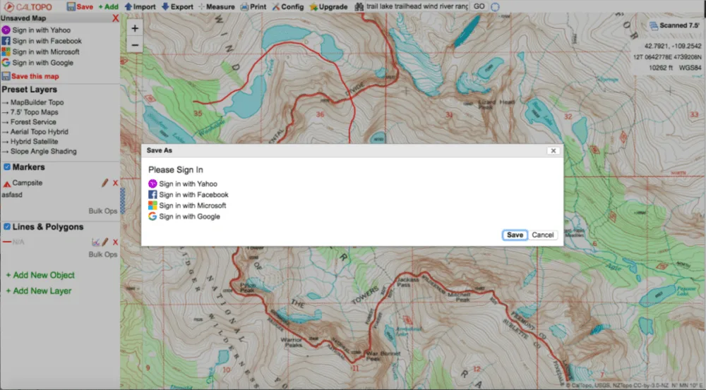Open the Config menu

pos(287,6)
